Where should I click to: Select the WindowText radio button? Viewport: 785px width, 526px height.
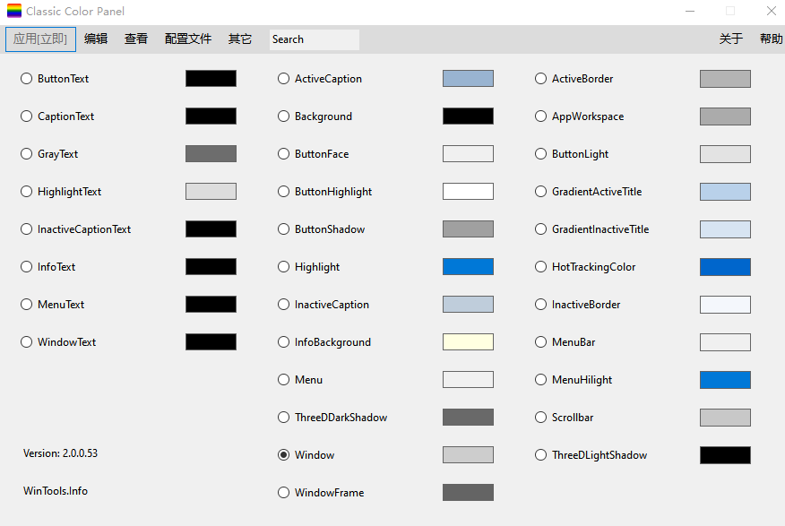[26, 341]
